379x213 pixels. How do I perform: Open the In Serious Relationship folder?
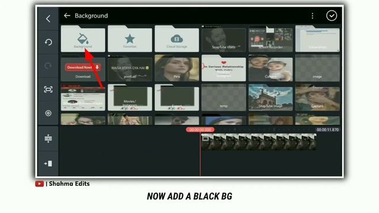tap(224, 68)
